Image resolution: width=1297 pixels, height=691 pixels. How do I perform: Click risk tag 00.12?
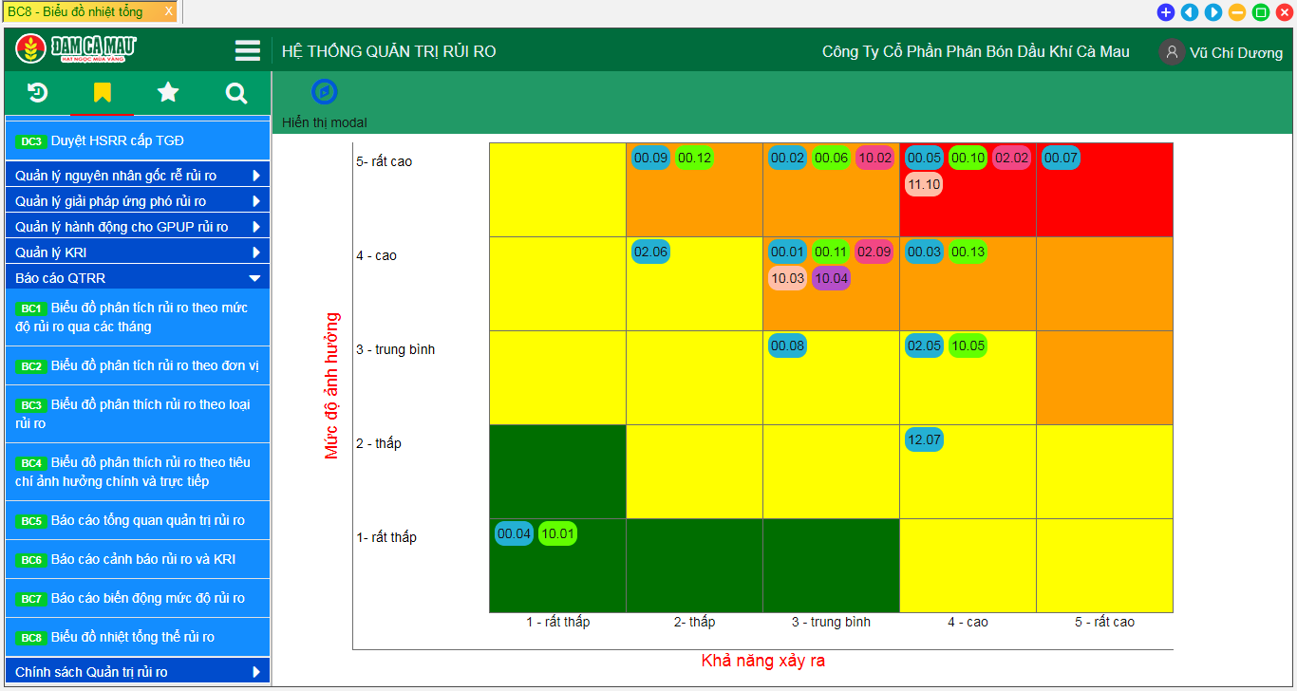[695, 158]
